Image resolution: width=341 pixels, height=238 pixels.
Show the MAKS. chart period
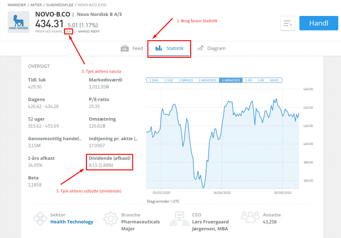275,80
